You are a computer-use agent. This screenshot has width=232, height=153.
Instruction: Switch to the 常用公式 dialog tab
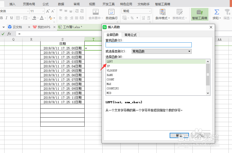click(x=130, y=35)
